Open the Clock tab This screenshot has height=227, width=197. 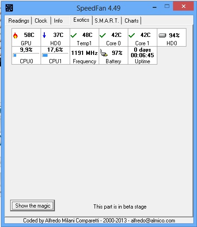pos(41,21)
